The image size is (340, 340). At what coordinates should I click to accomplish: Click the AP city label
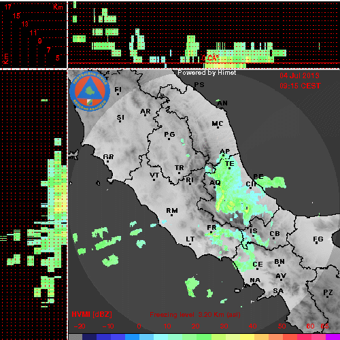[225, 151]
